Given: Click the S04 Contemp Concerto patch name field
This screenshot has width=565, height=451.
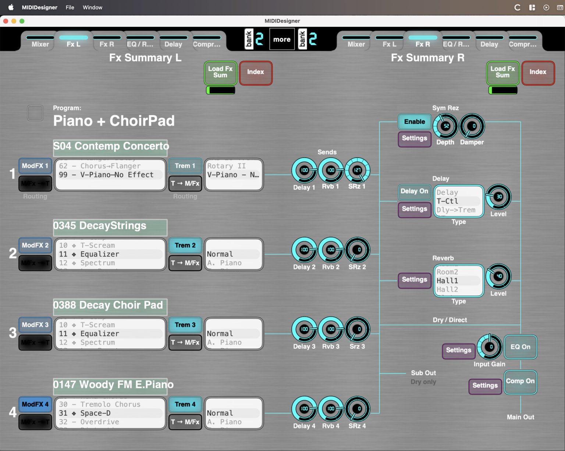Looking at the screenshot, I should [x=110, y=148].
